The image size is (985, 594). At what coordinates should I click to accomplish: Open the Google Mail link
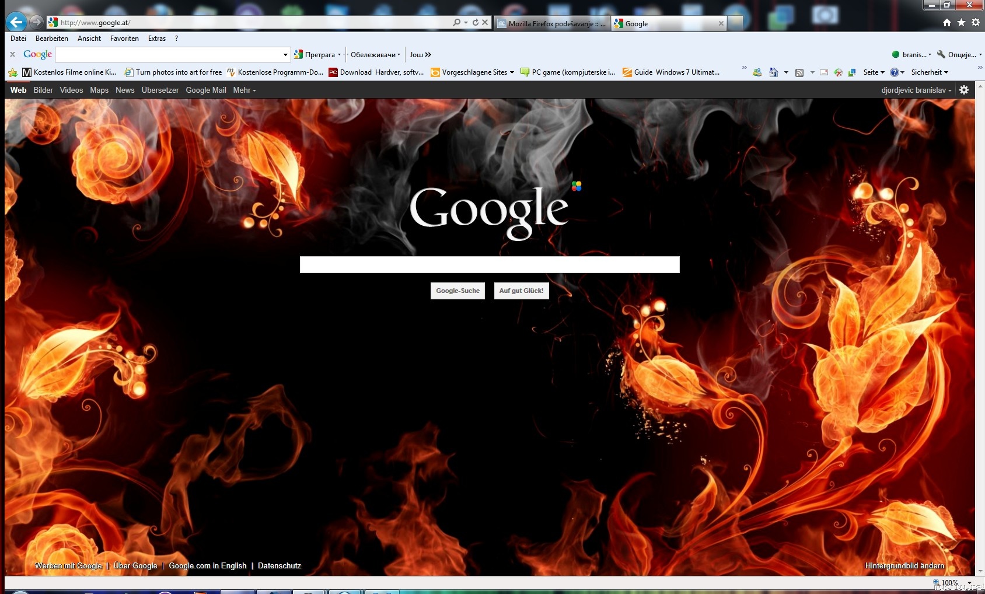click(x=206, y=90)
